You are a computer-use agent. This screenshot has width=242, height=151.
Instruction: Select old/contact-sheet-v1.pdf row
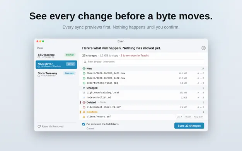point(143,107)
